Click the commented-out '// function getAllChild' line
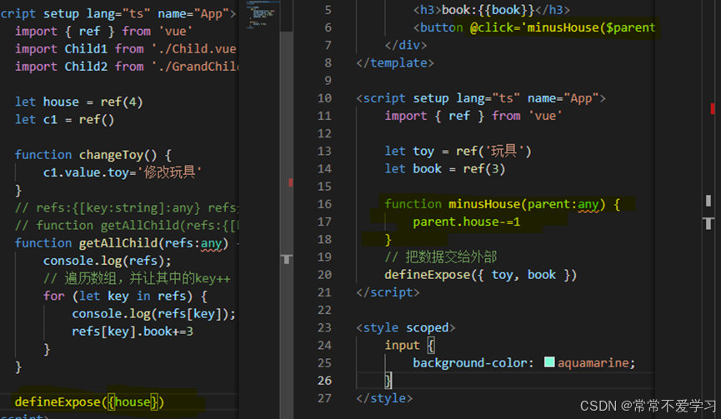This screenshot has width=721, height=419. click(x=127, y=225)
